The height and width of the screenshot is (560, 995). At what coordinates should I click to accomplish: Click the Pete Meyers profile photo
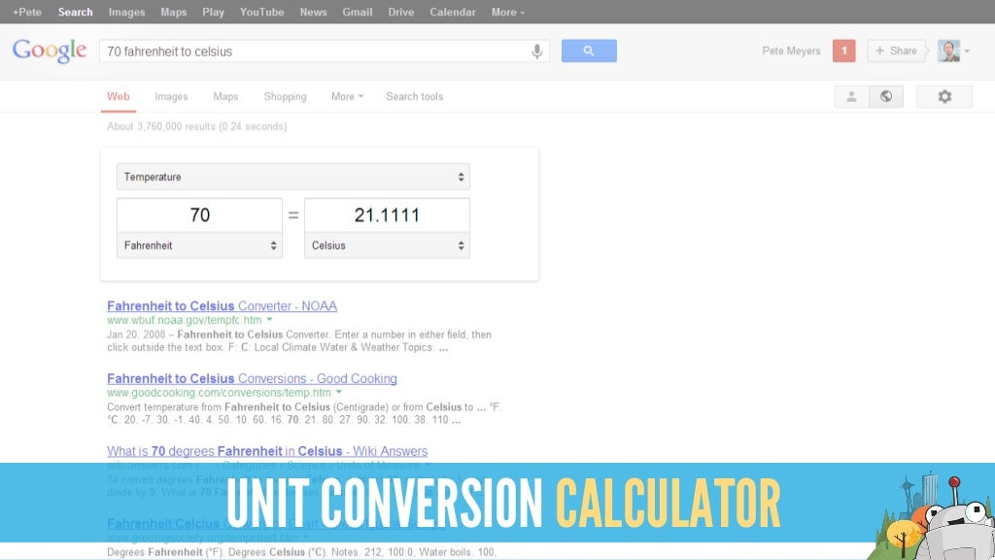[x=948, y=51]
